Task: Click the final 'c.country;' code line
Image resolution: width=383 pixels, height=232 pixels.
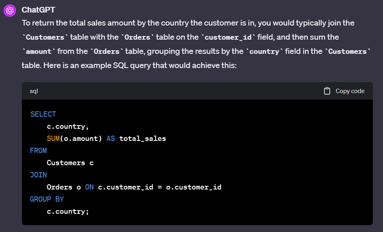Action: 68,211
